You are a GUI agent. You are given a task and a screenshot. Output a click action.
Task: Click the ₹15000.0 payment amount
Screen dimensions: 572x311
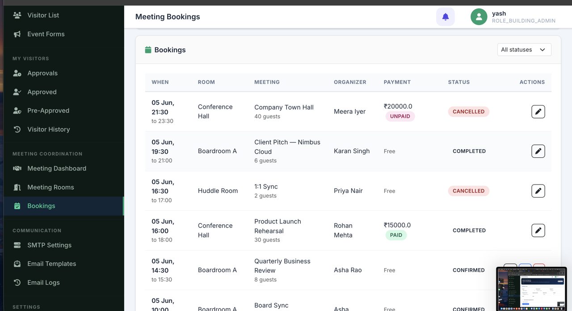click(x=397, y=225)
